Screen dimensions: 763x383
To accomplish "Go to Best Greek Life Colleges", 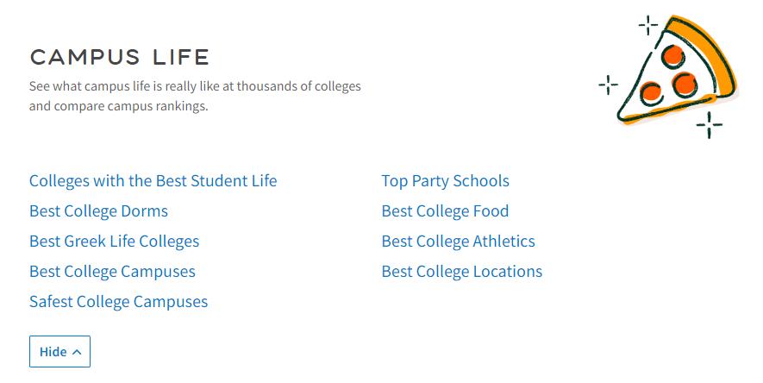I will pyautogui.click(x=114, y=242).
